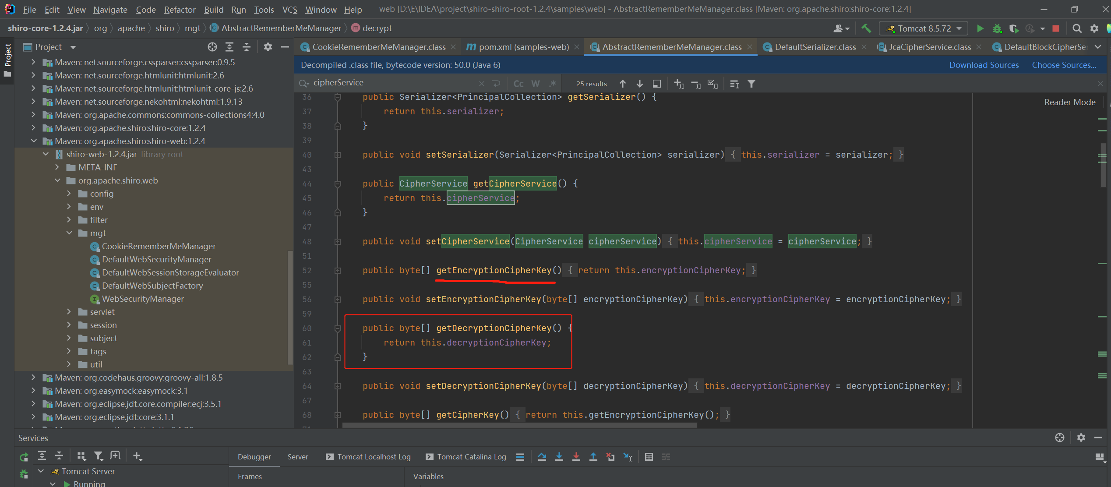The height and width of the screenshot is (487, 1111).
Task: Click the red Stop icon
Action: (x=1056, y=28)
